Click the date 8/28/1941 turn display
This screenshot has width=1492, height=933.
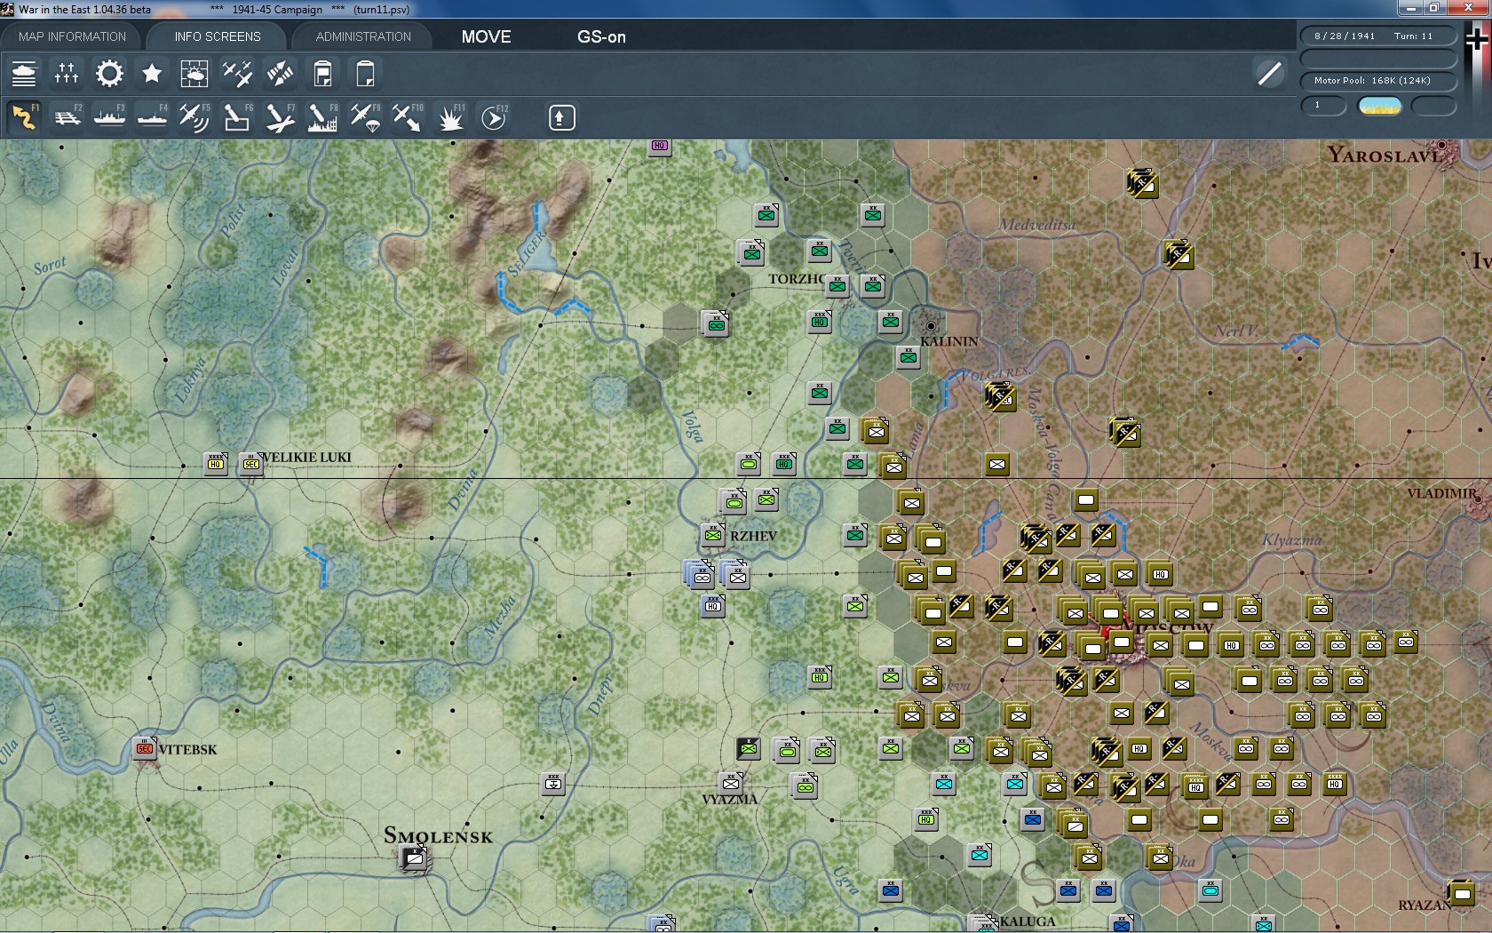coord(1378,36)
